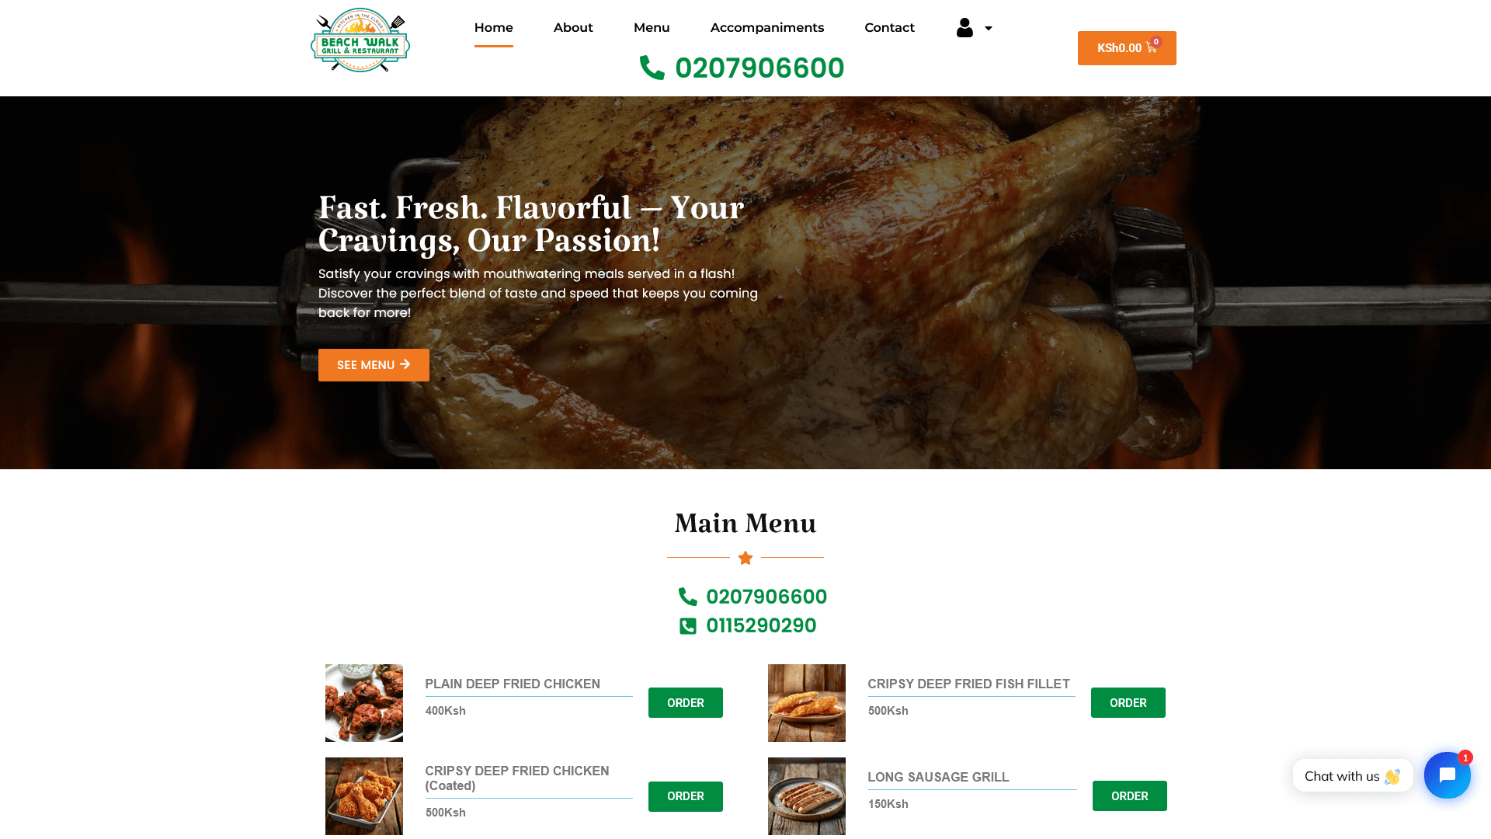
Task: Go to the About menu item
Action: (x=573, y=28)
